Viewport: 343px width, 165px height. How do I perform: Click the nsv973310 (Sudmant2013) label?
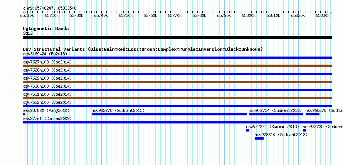[281, 135]
